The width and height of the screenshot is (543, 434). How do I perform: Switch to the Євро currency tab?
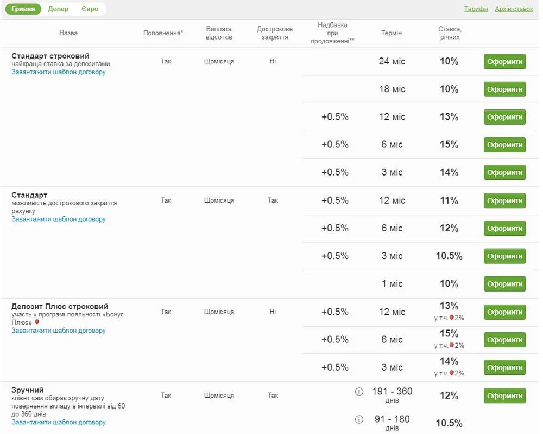tap(90, 9)
